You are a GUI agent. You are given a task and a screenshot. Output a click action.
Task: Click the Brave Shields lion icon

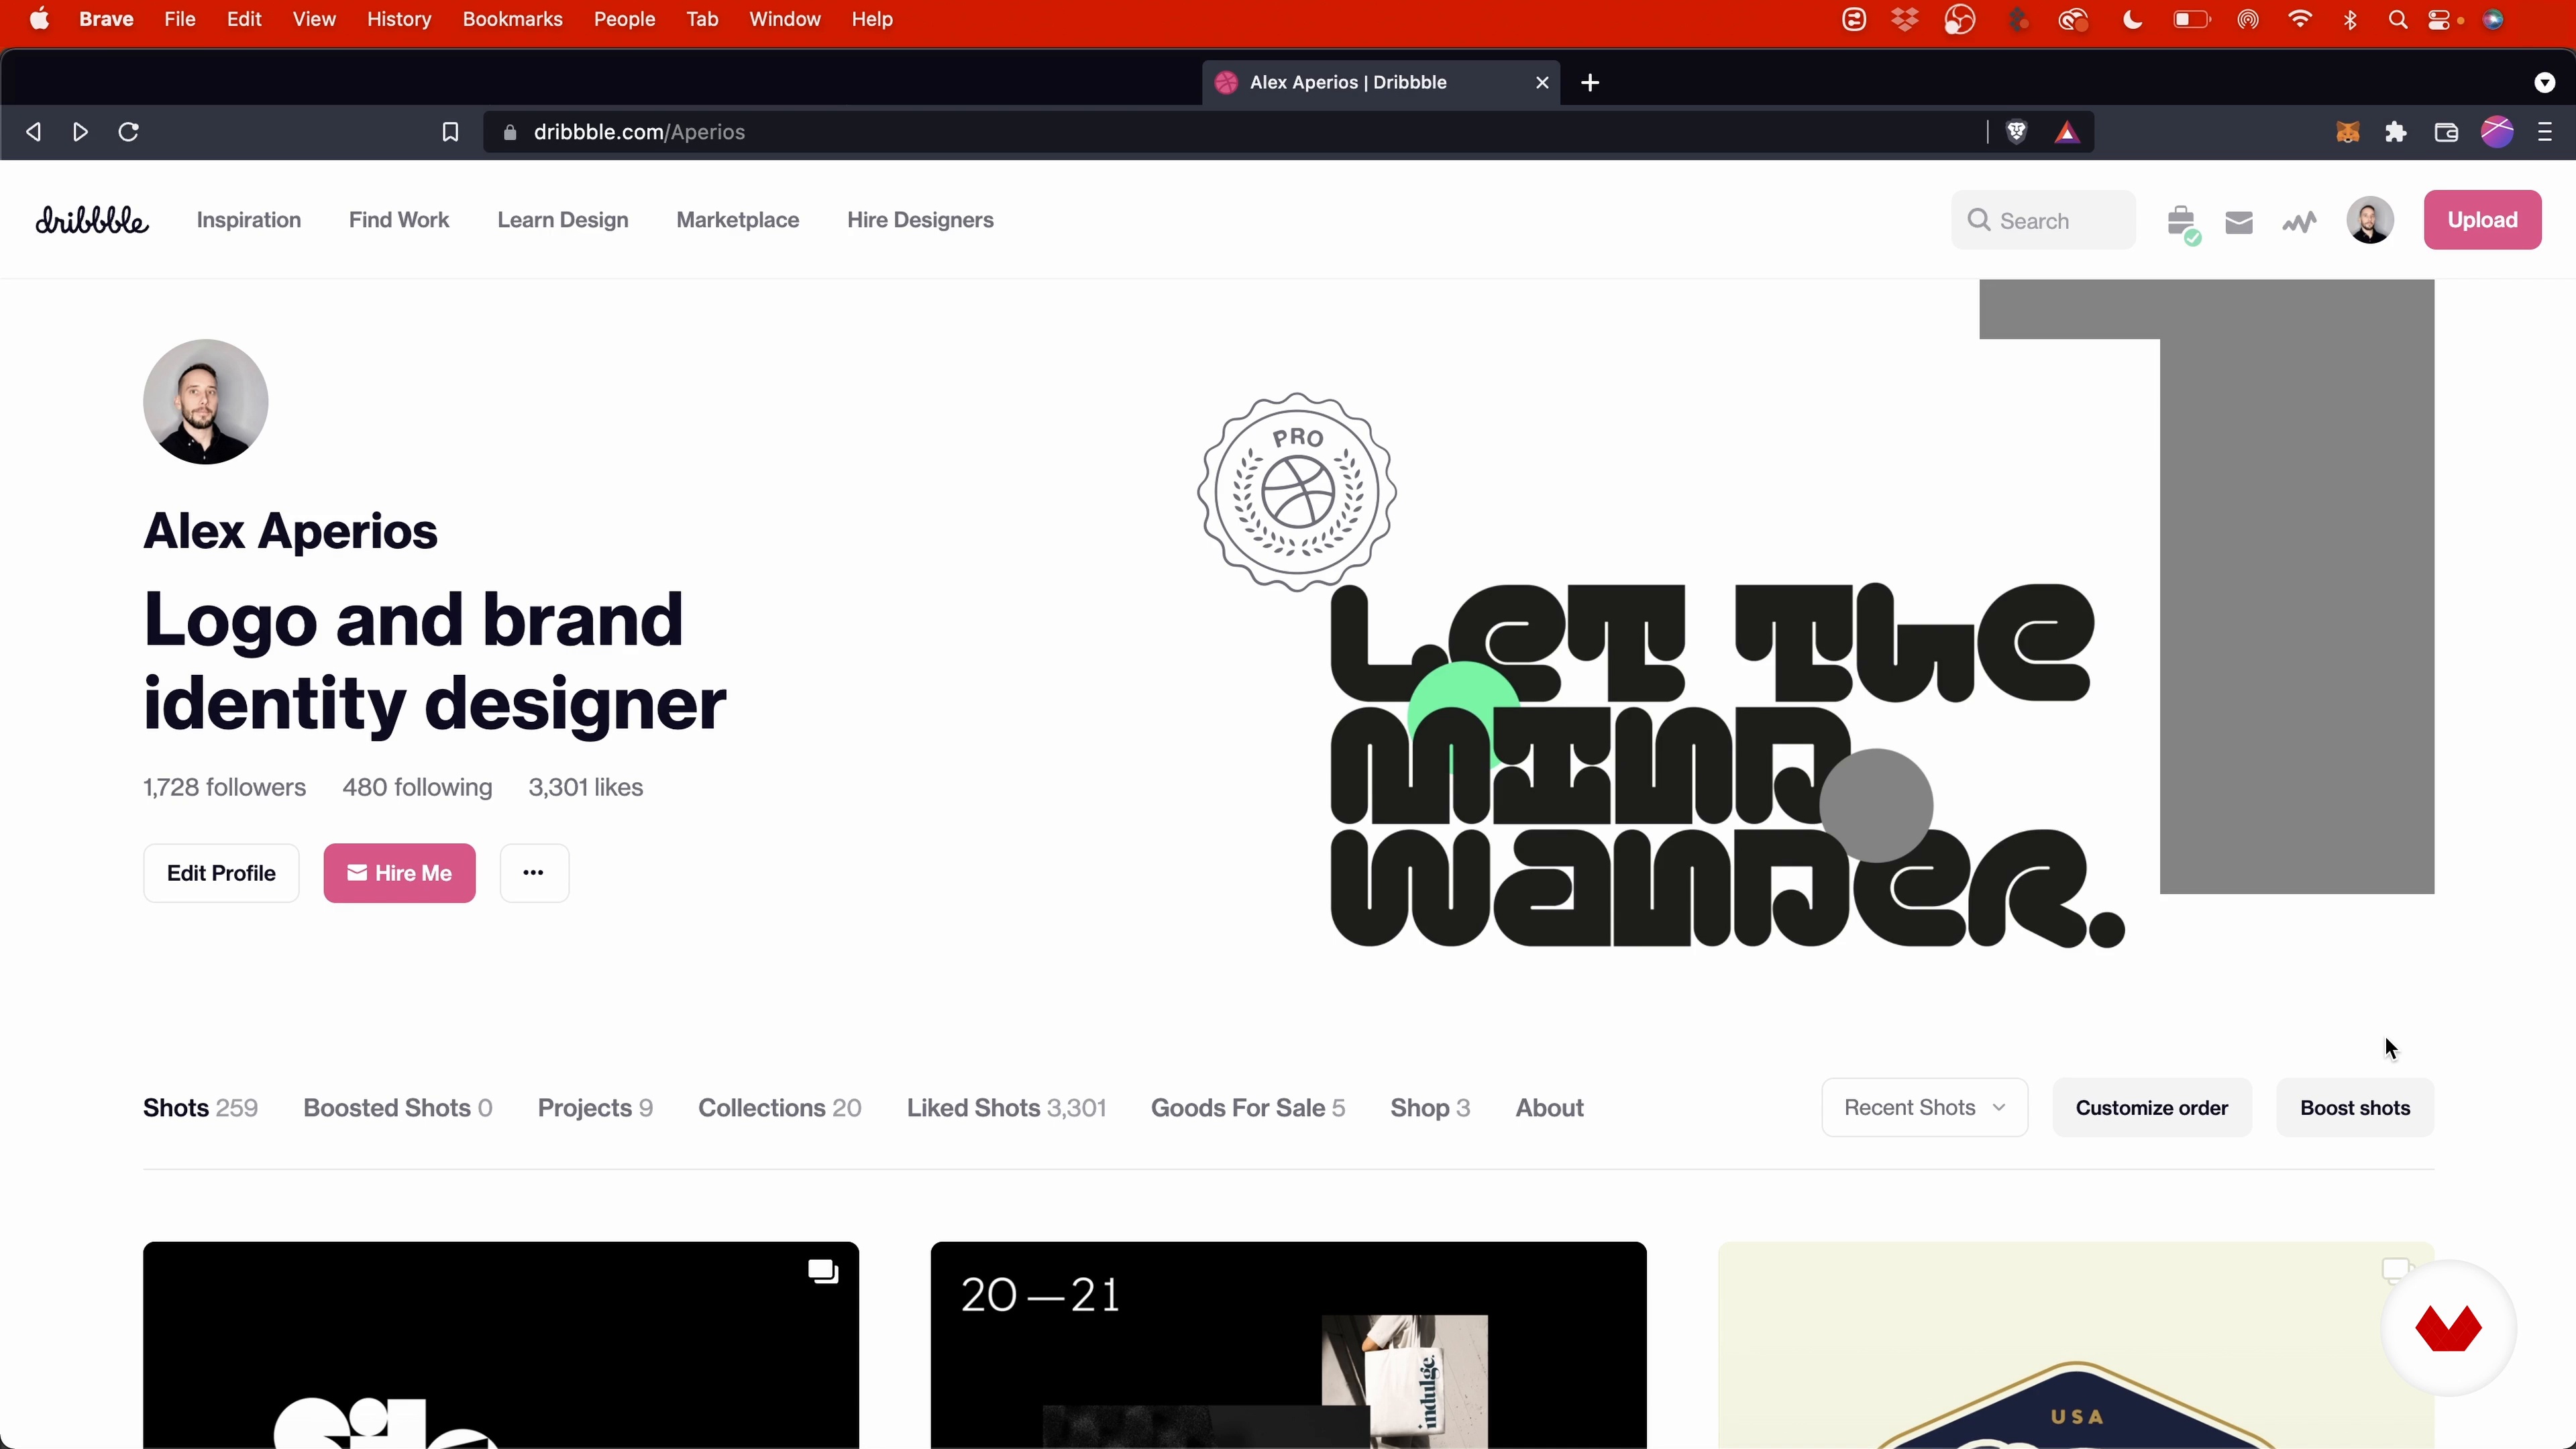(x=2016, y=132)
